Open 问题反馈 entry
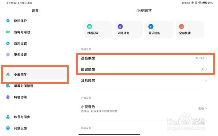218x136 pixels. click(x=35, y=128)
